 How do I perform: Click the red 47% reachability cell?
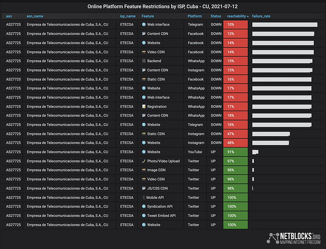236,134
